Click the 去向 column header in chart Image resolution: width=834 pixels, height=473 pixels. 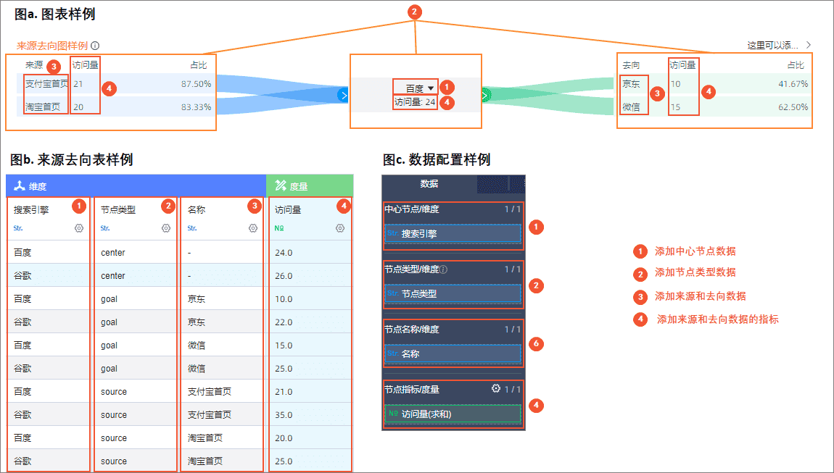[x=632, y=65]
